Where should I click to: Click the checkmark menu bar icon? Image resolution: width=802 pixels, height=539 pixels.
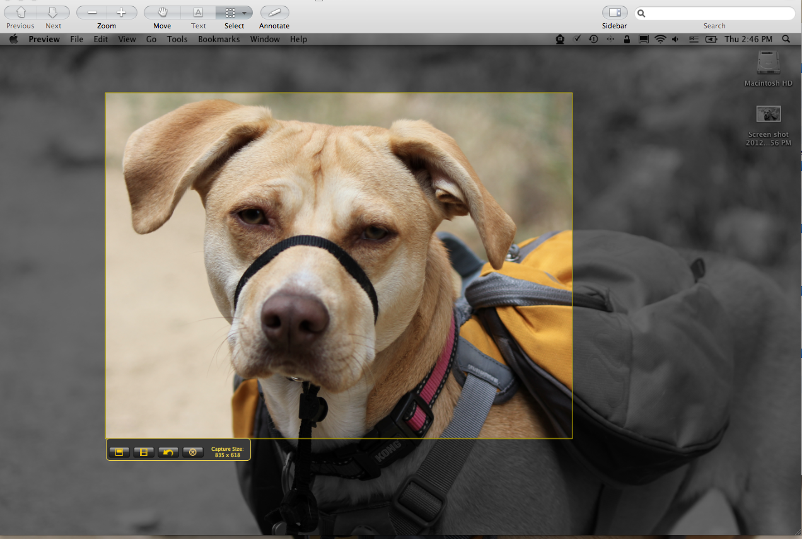coord(577,39)
